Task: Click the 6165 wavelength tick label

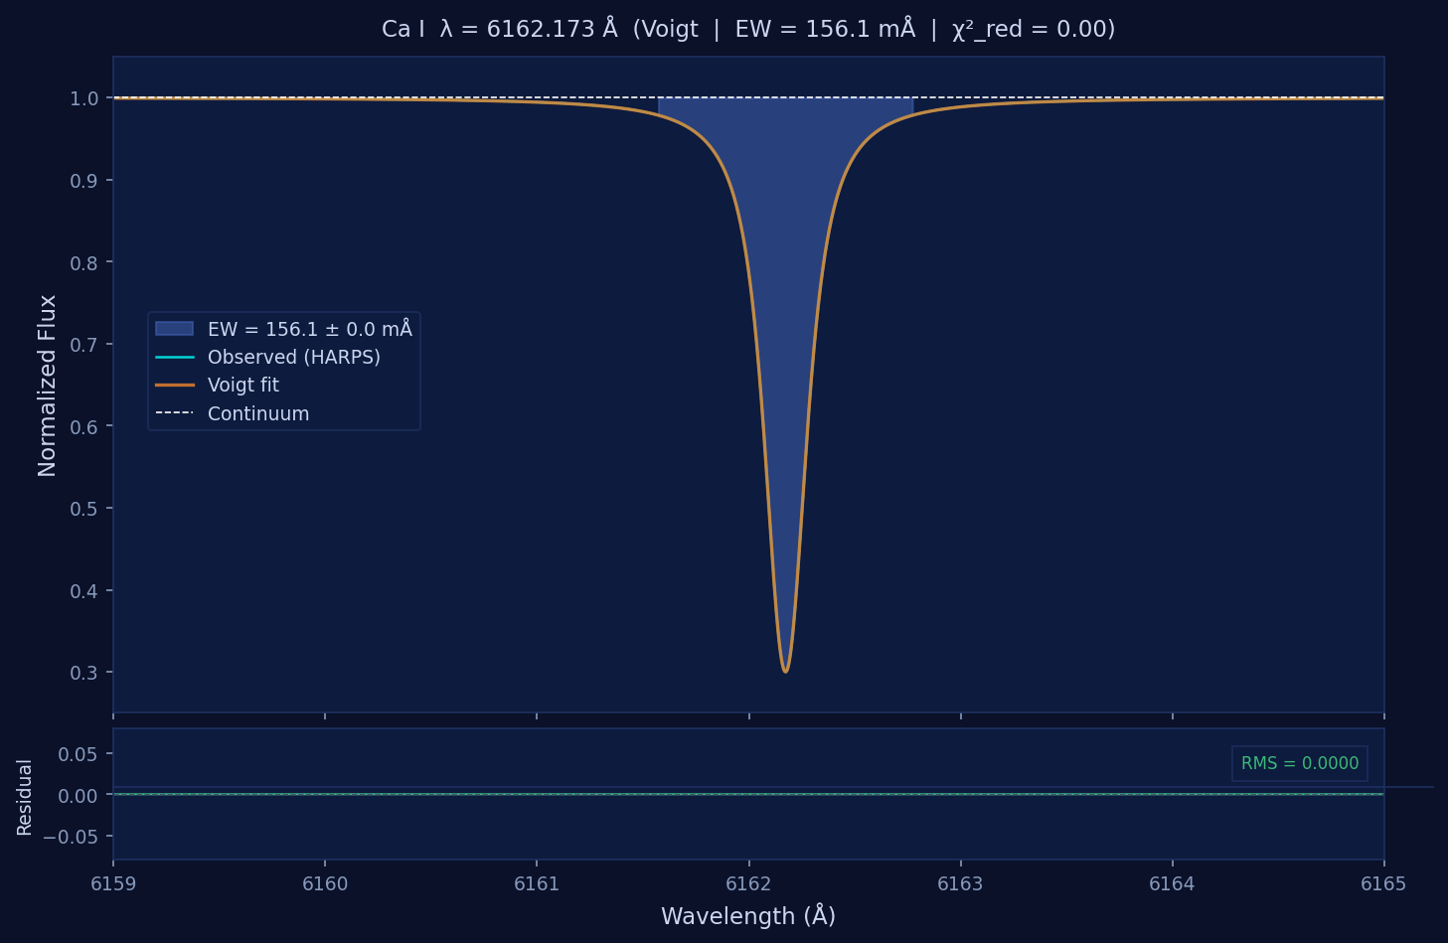Action: (1383, 883)
